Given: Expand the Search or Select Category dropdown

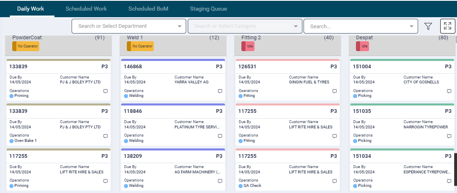Looking at the screenshot, I should point(295,27).
